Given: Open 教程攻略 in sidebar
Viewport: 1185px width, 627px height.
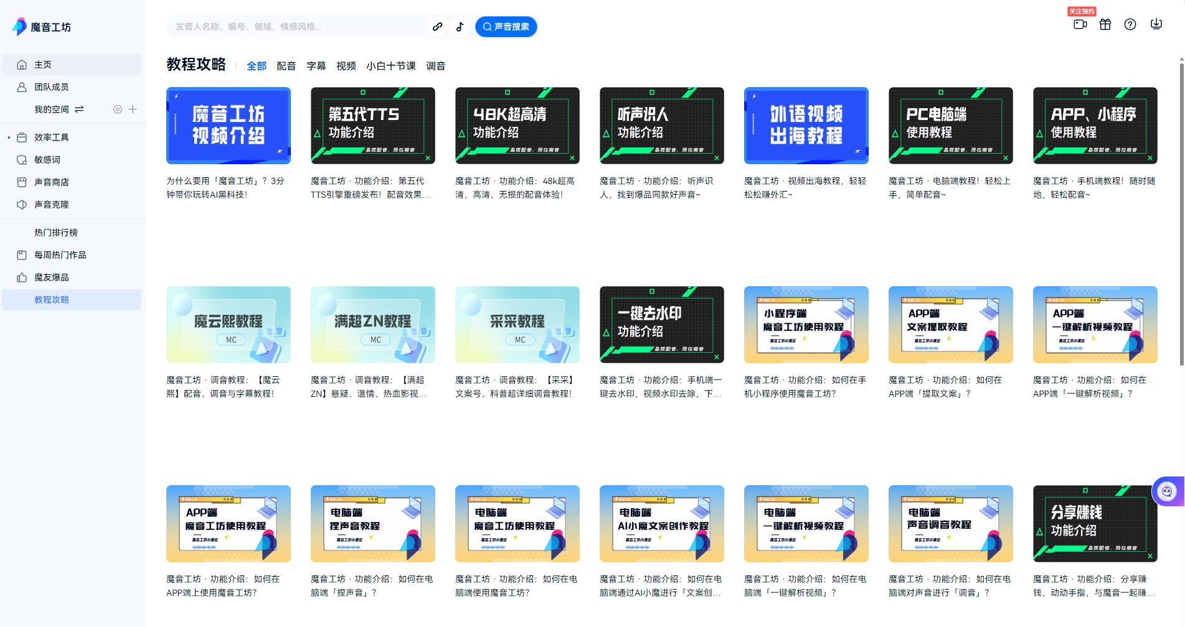Looking at the screenshot, I should [72, 300].
